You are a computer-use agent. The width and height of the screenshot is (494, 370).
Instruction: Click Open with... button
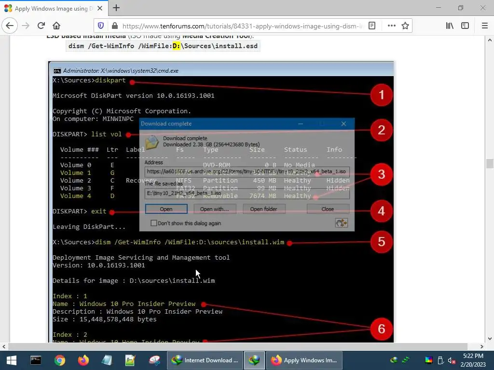click(x=214, y=209)
